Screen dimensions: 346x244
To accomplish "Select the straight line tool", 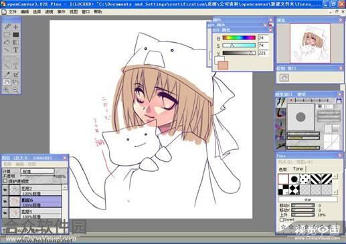I will click(x=7, y=50).
